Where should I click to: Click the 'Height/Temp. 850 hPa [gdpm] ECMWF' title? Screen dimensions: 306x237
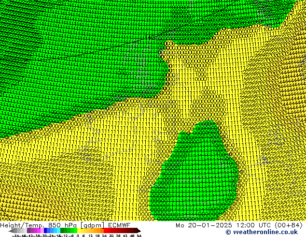point(65,225)
